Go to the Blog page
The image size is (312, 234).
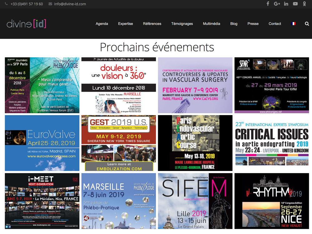(x=234, y=24)
